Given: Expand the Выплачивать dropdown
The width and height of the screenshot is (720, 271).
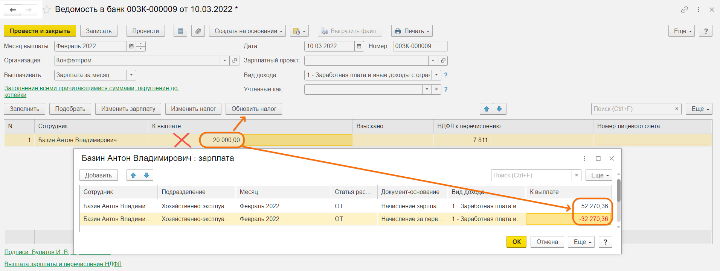Looking at the screenshot, I should 131,75.
